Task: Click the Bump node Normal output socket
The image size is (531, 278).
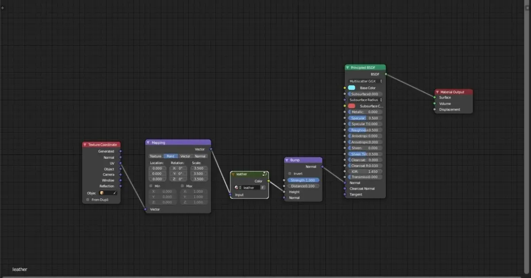Action: [x=322, y=167]
